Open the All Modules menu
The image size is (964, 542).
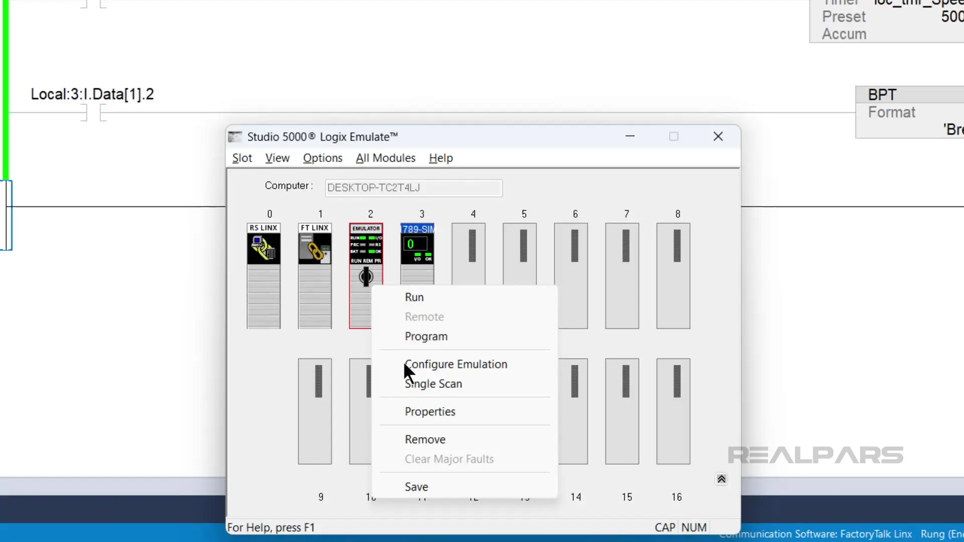pos(386,158)
